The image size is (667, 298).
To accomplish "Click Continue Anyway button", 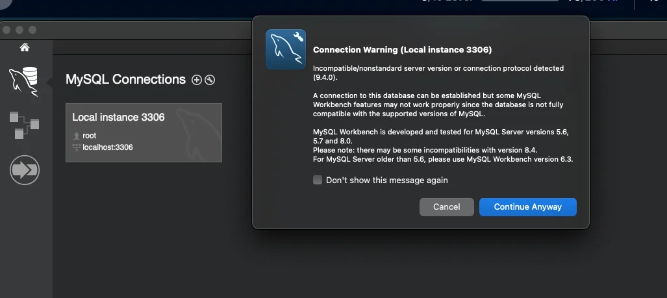I will pyautogui.click(x=527, y=206).
